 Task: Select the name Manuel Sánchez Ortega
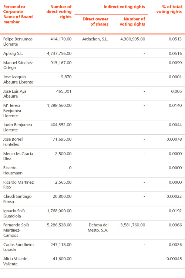[x=18, y=65]
